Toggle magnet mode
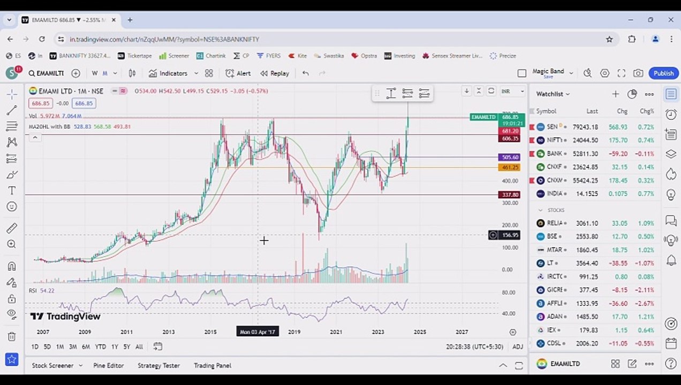681x385 pixels. click(11, 266)
